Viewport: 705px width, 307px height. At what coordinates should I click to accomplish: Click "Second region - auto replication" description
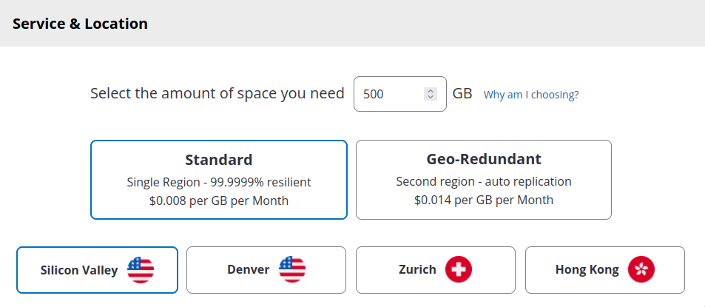point(484,181)
